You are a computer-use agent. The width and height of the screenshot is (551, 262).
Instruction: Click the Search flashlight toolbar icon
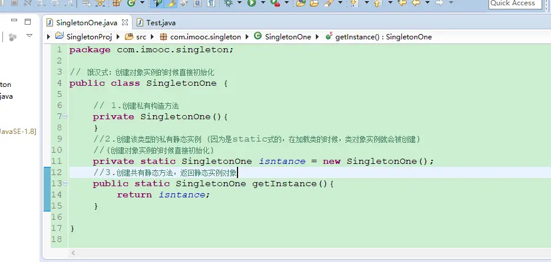(329, 3)
